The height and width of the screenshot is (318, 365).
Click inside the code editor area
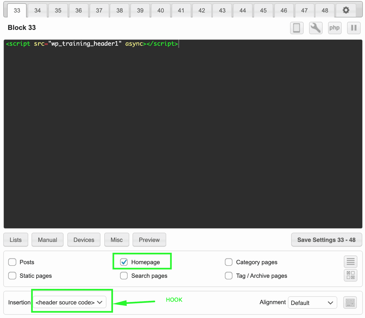pos(183,134)
